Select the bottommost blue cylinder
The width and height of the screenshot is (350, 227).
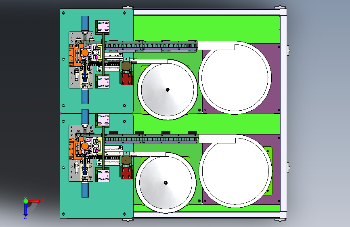tap(85, 190)
